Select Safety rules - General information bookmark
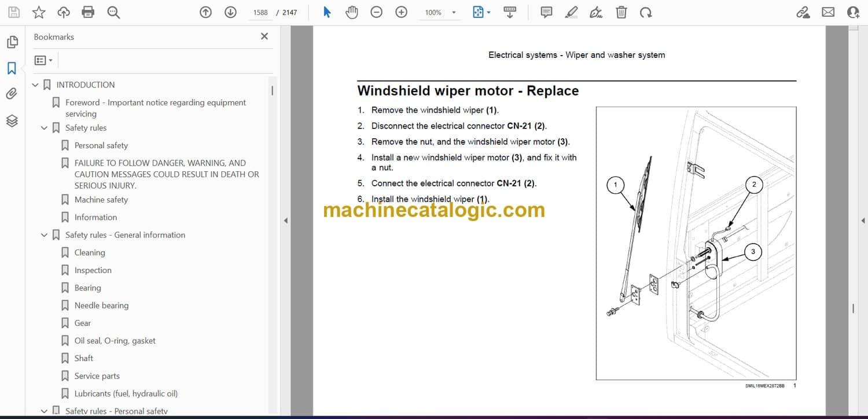 (125, 235)
